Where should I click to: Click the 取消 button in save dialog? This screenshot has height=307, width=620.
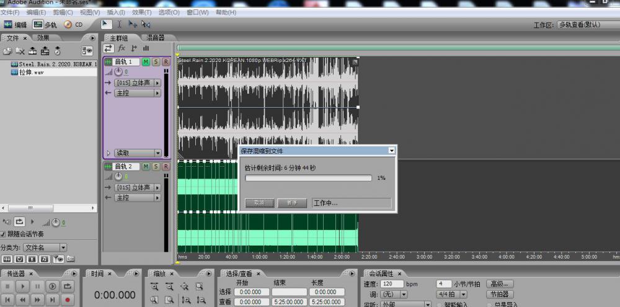point(259,203)
